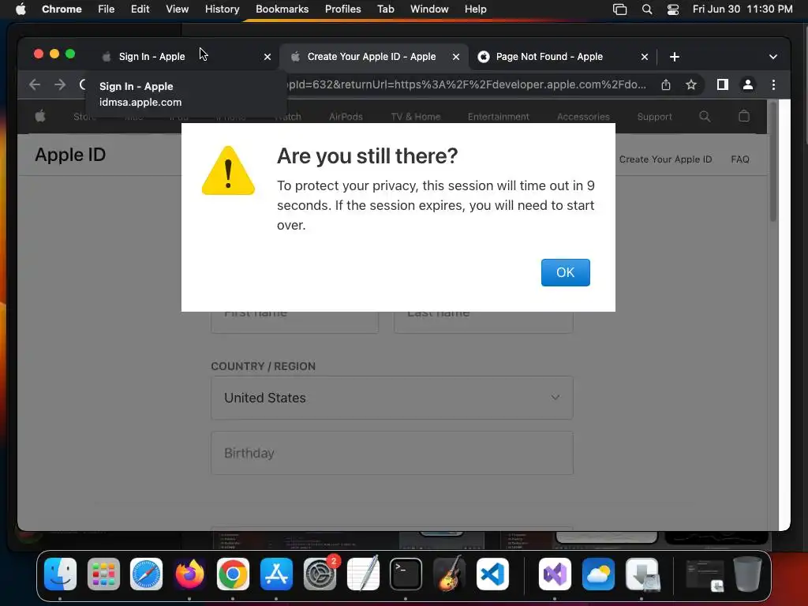This screenshot has height=606, width=808.
Task: Open the Trash in the Dock
Action: 747,573
